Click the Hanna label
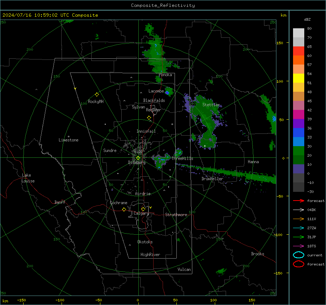Image resolution: width=326 pixels, height=305 pixels. tap(253, 162)
